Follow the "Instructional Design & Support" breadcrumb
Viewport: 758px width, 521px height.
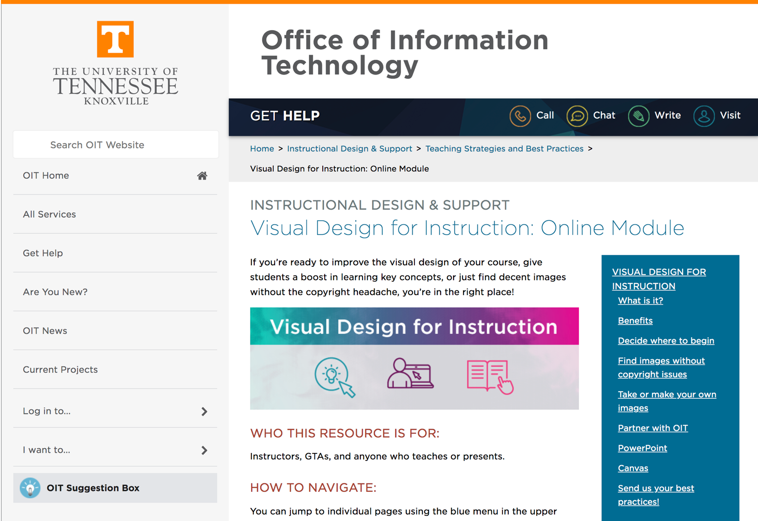[350, 149]
